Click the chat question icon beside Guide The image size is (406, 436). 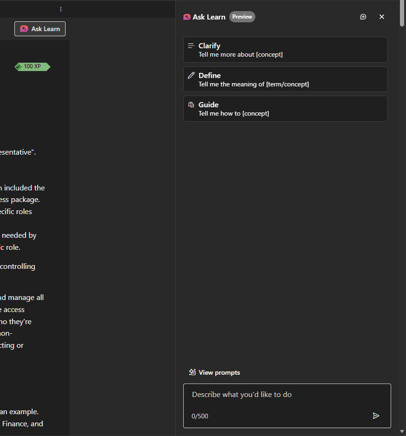point(191,104)
